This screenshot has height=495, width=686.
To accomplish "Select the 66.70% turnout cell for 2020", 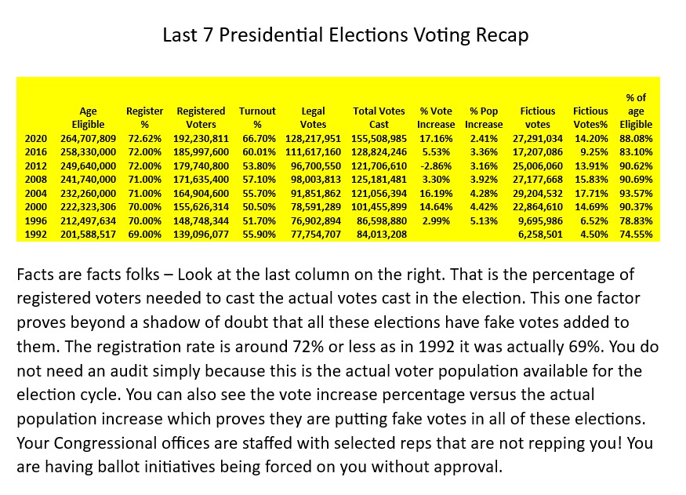I will pos(259,139).
